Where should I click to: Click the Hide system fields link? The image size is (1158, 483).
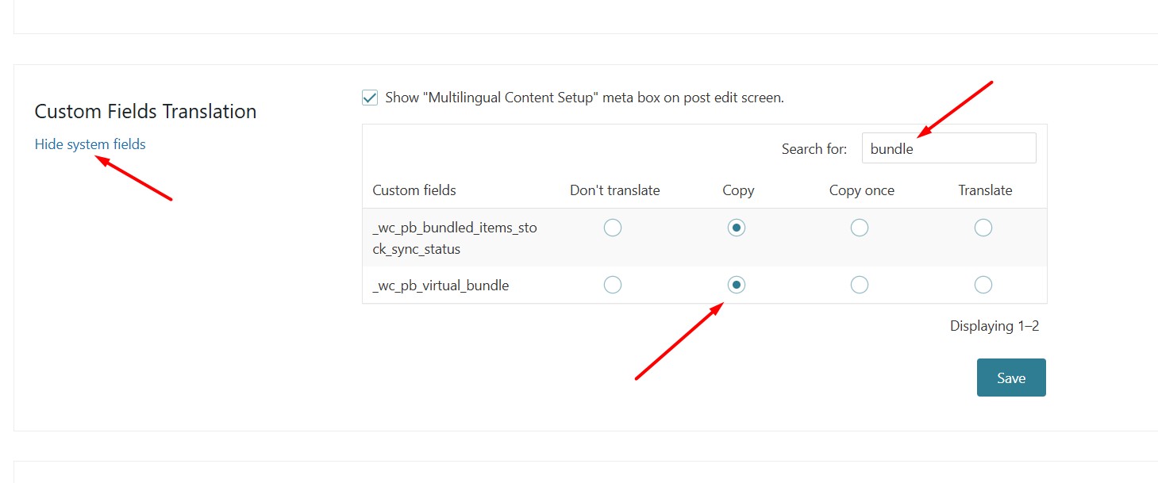pos(90,144)
